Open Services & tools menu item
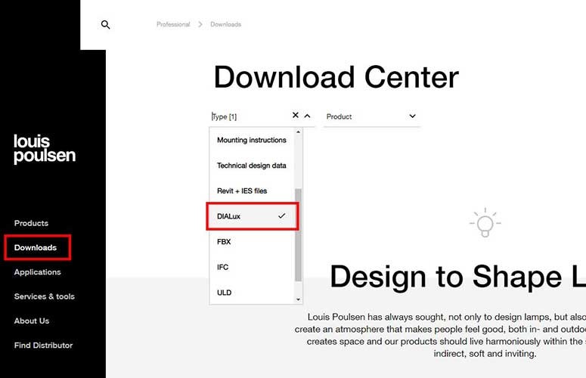Image resolution: width=586 pixels, height=378 pixels. point(44,296)
